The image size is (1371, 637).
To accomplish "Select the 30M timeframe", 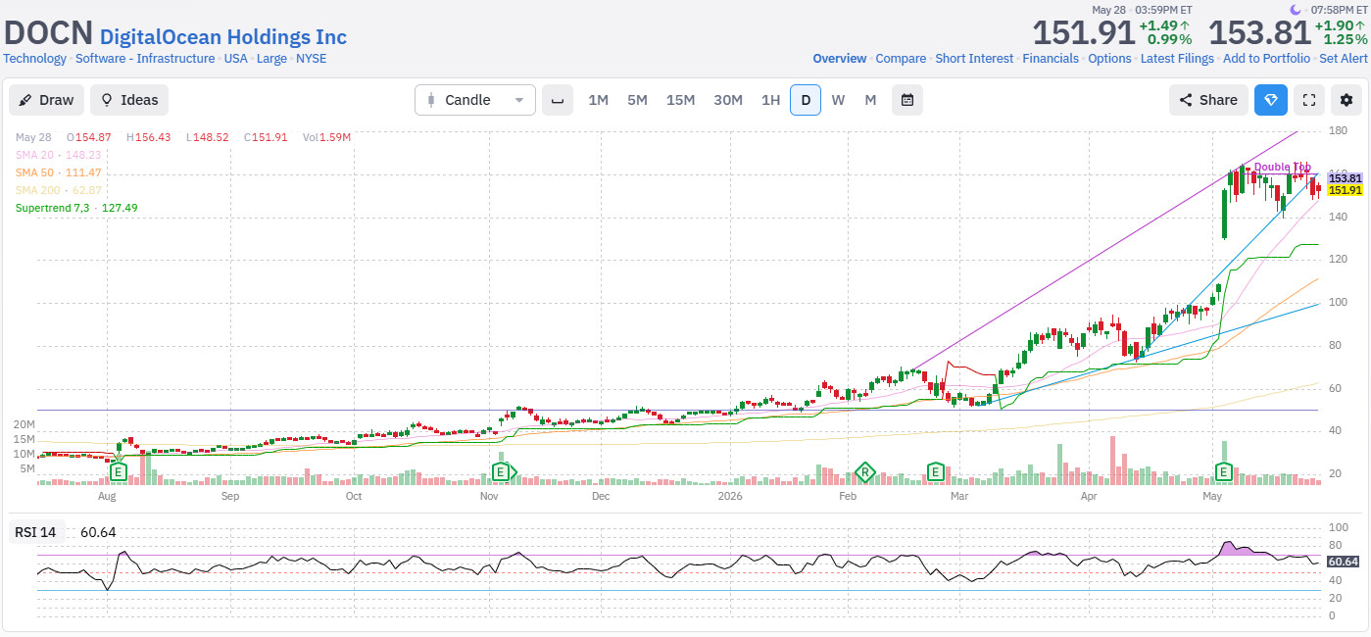I will point(728,100).
